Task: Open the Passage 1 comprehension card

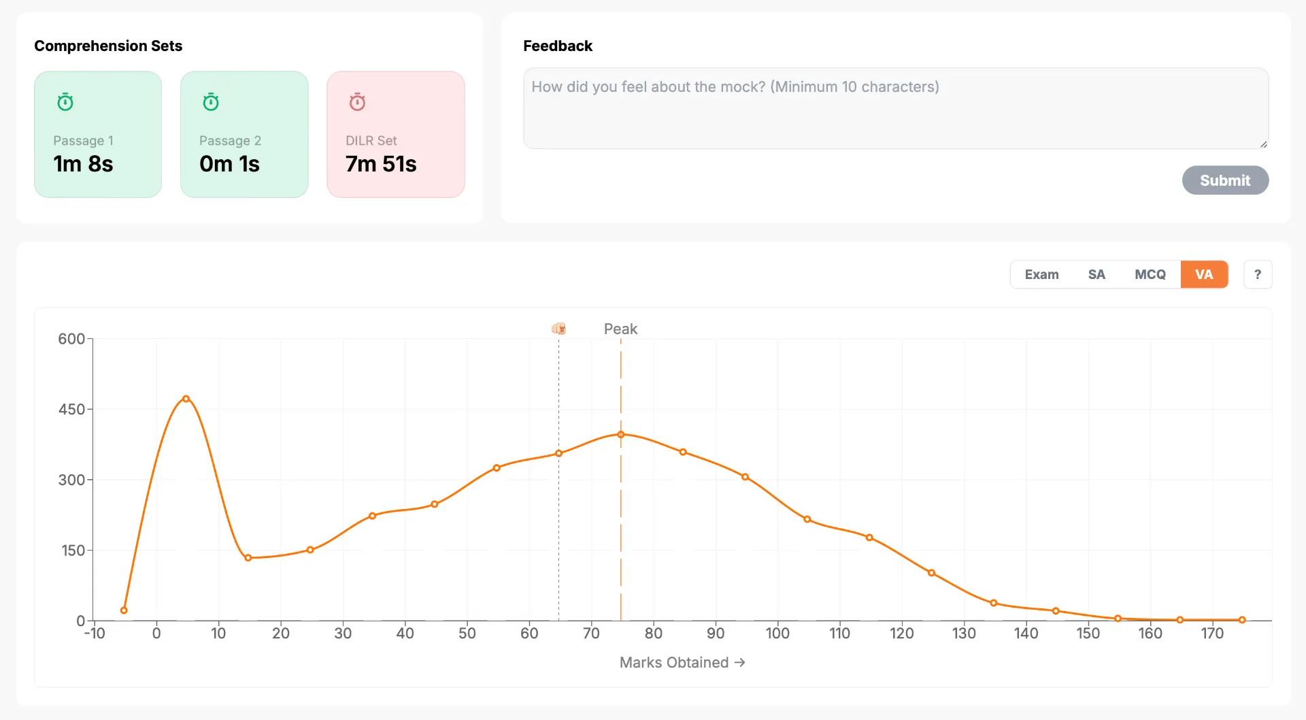Action: coord(98,135)
